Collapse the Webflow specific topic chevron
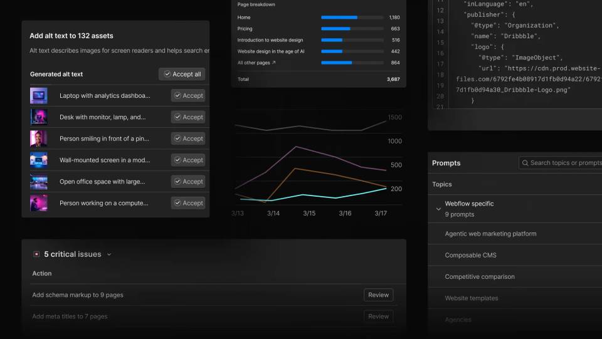602x339 pixels. click(438, 209)
